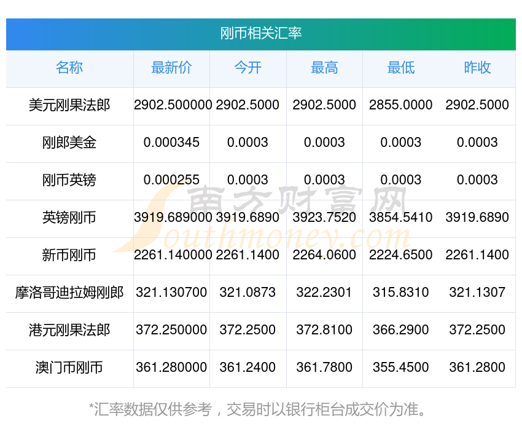522x429 pixels.
Task: Click the 摩洛哥迪拉姆刚郎 row name
Action: (x=69, y=293)
